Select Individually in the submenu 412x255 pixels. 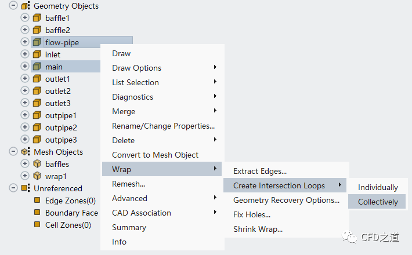point(378,187)
